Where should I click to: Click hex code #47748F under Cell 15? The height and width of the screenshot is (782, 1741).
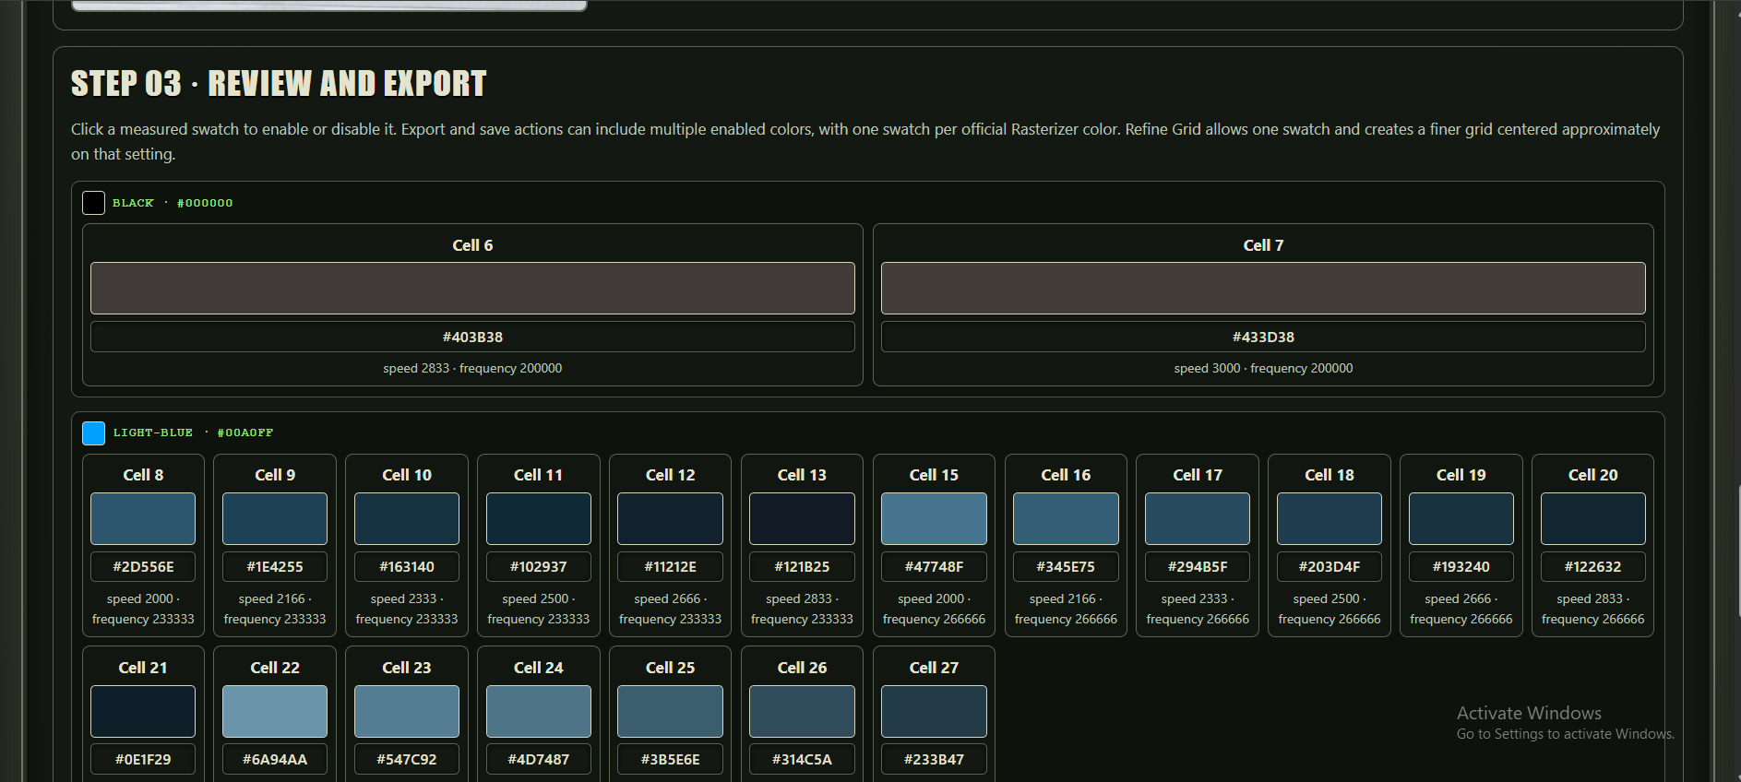[934, 566]
